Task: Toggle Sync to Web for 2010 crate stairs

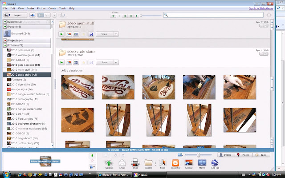Action: click(x=264, y=54)
